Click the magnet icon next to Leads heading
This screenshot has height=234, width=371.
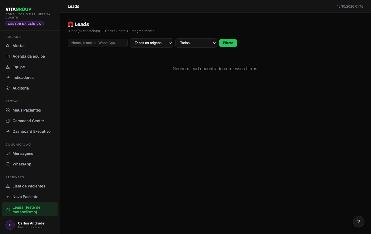pyautogui.click(x=70, y=24)
